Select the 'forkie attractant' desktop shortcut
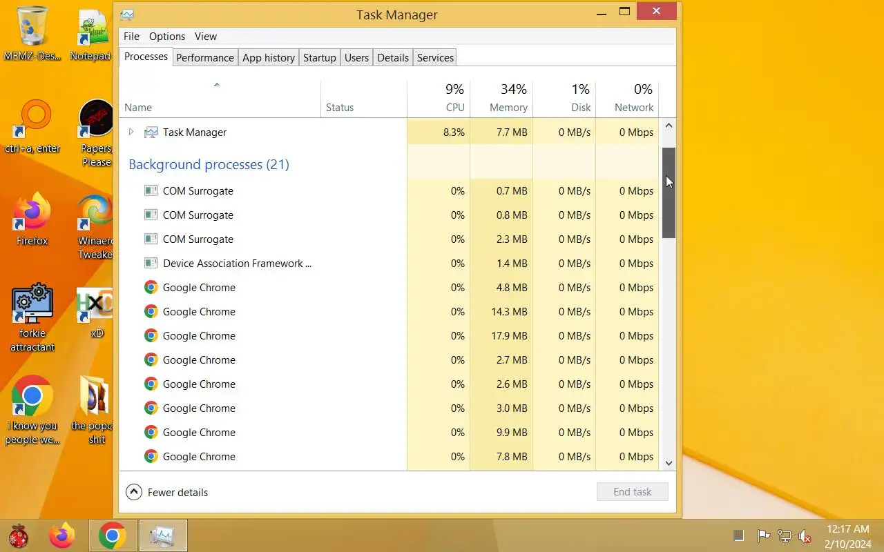 coord(32,317)
